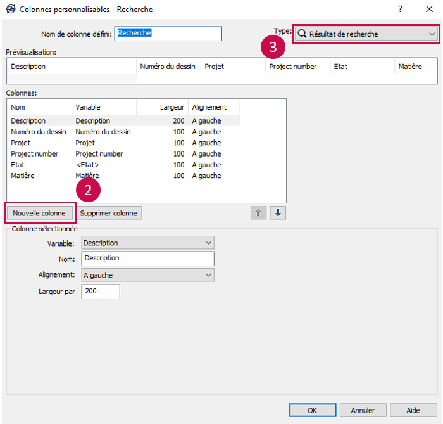Open the Aide button
This screenshot has width=443, height=424.
coord(413,410)
